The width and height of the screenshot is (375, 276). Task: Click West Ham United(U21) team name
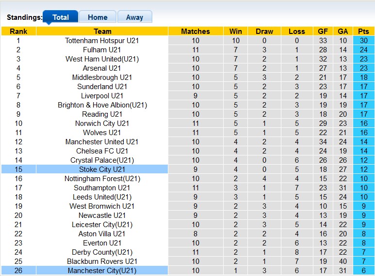pyautogui.click(x=102, y=59)
